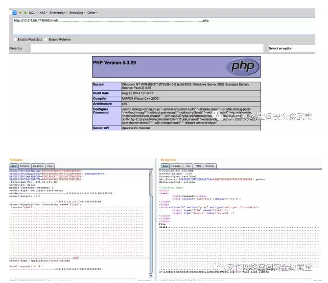
Task: Switch to the Params tab in Request panel
Action: point(24,166)
